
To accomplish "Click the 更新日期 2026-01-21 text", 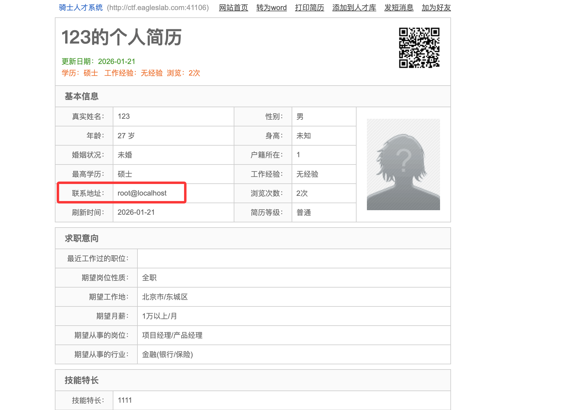I will pos(98,62).
